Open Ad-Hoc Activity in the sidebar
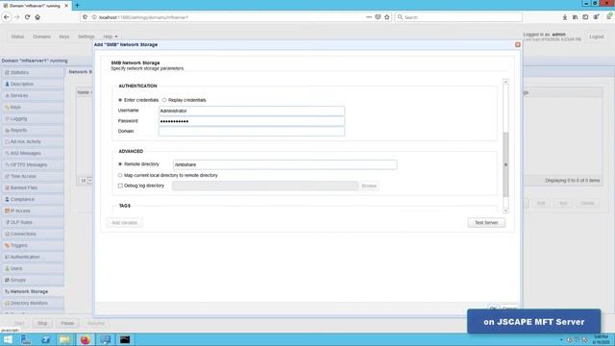The image size is (615, 346). [x=32, y=141]
